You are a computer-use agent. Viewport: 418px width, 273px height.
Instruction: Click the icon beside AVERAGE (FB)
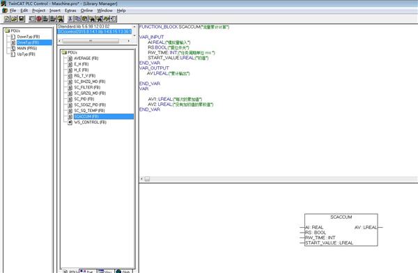tap(70, 58)
